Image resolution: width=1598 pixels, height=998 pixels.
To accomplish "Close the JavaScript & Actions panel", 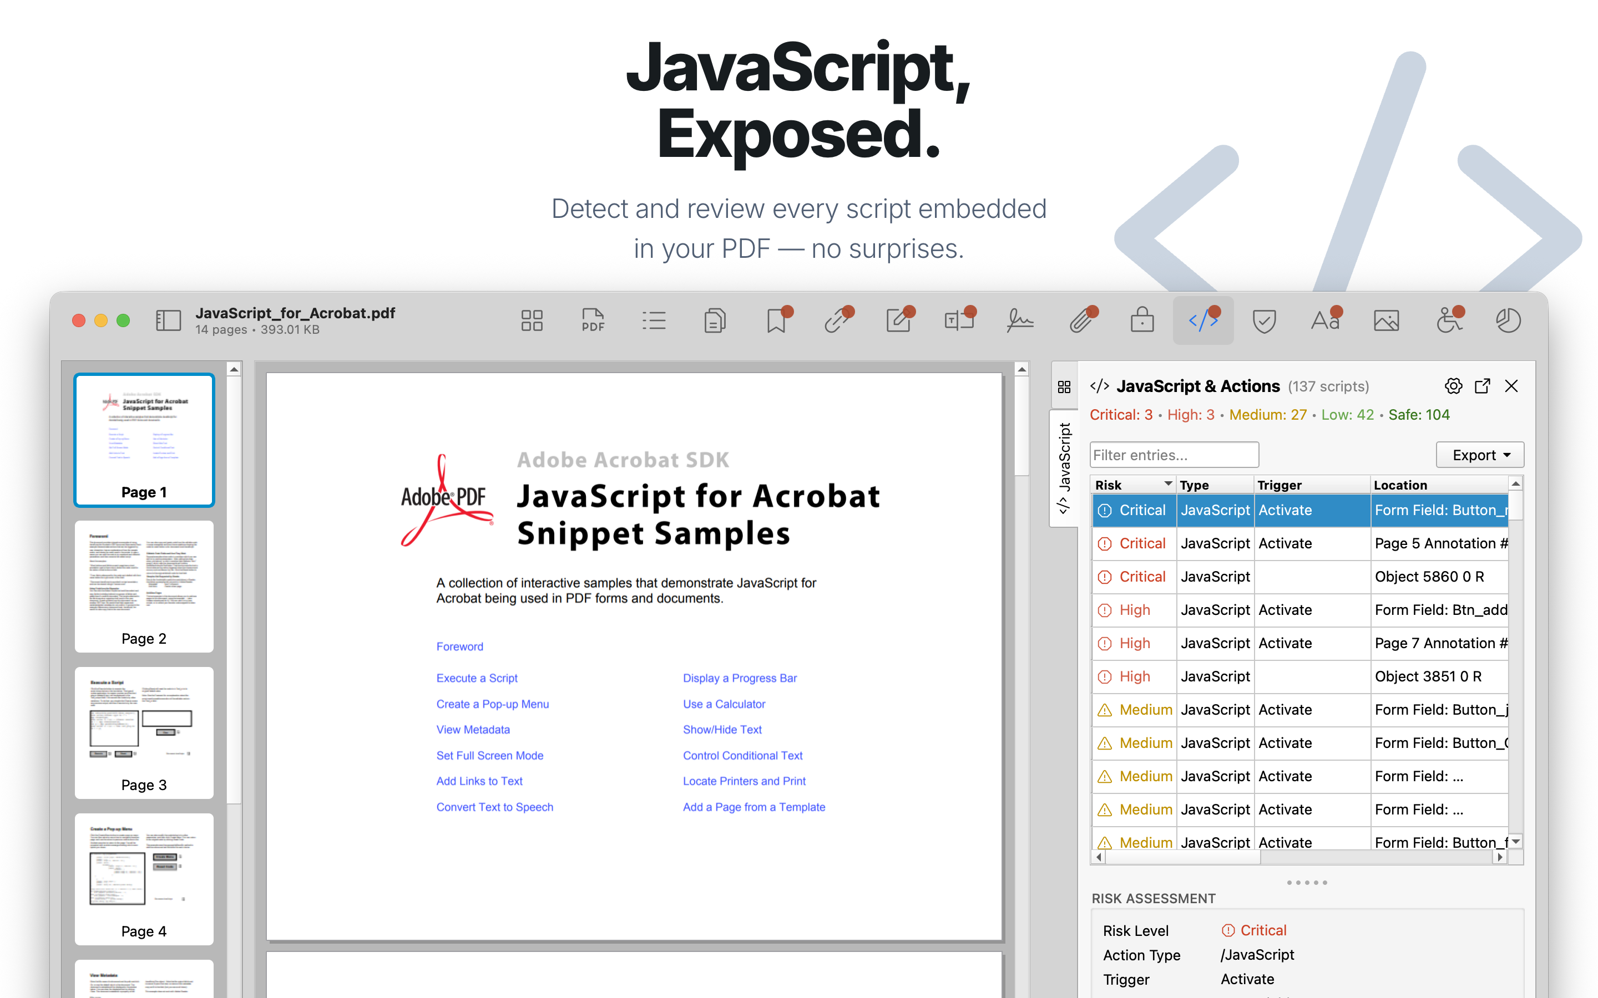I will 1511,386.
